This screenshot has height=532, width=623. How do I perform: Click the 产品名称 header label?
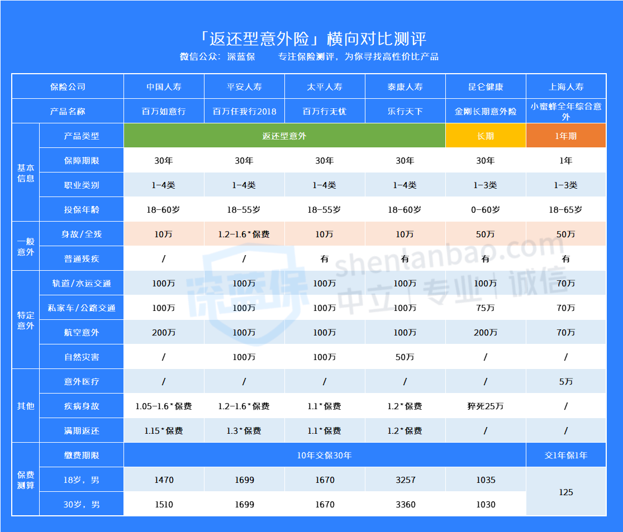coord(68,111)
